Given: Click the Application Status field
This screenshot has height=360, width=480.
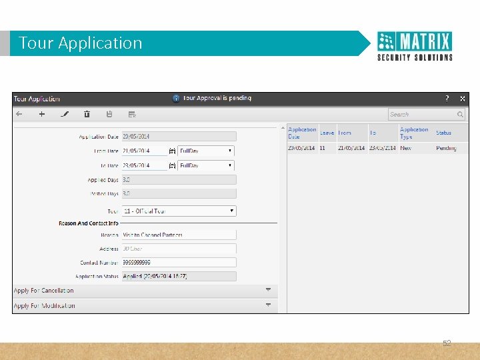Looking at the screenshot, I should 179,276.
